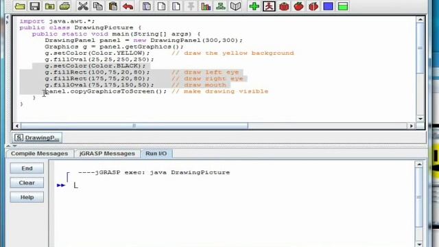
Task: Click the blue square toolbar icon
Action: click(x=328, y=6)
